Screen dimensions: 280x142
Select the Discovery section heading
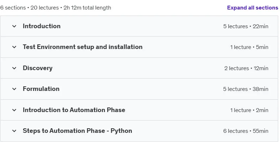(38, 68)
